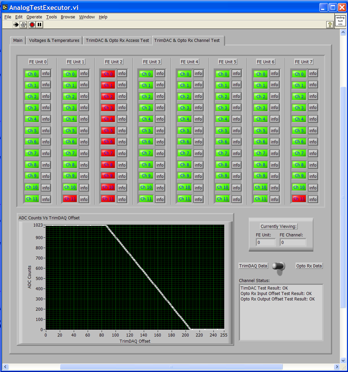Image resolution: width=348 pixels, height=372 pixels.
Task: Flip the TrimDAQ/Opto Rx data toggle switch
Action: pos(280,267)
